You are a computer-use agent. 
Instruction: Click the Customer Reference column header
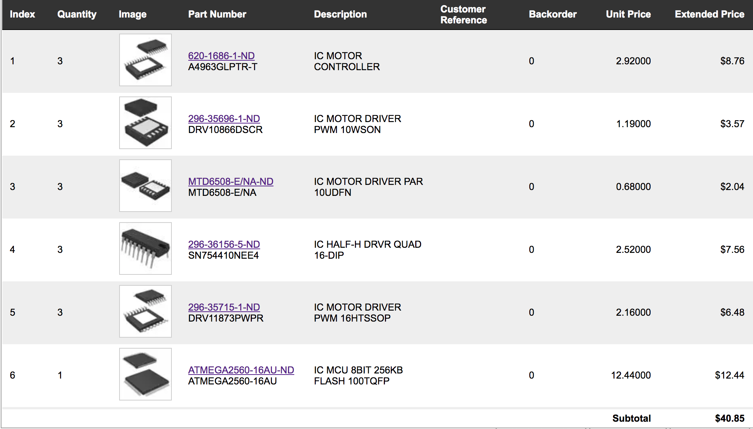tap(463, 15)
